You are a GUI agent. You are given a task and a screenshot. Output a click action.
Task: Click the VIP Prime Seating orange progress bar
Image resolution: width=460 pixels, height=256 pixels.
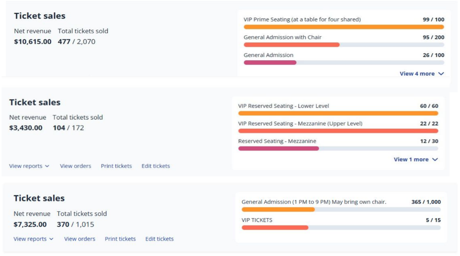click(x=344, y=27)
